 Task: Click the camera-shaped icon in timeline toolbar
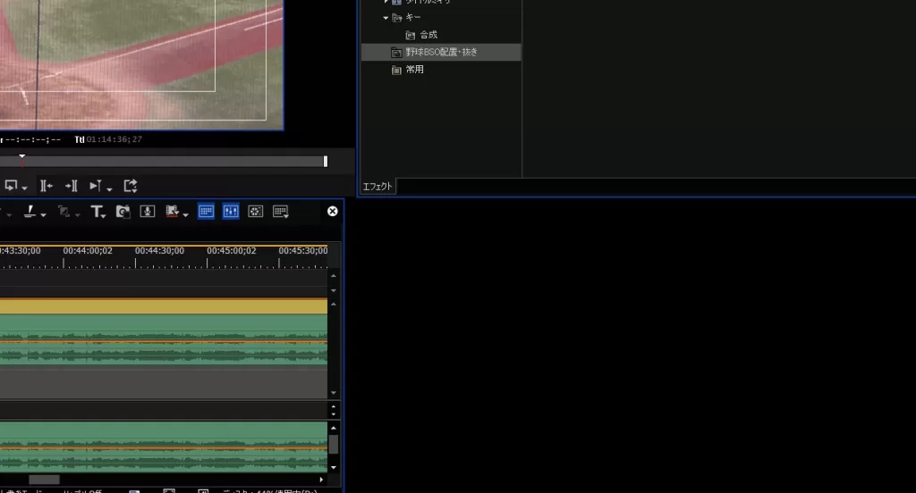click(x=123, y=212)
